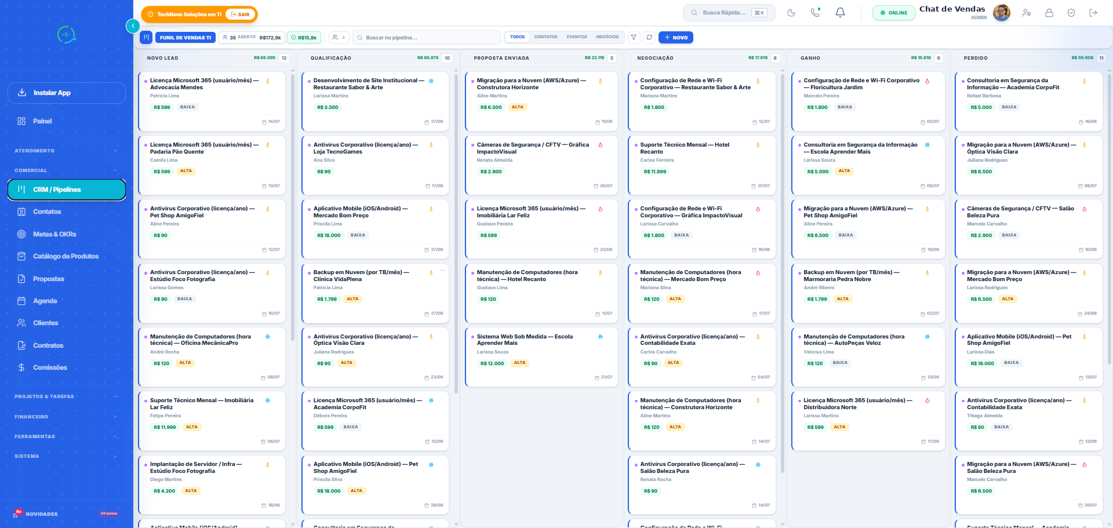This screenshot has width=1113, height=528.
Task: Expand the PROJETOS & TAREFAS section
Action: coord(67,396)
